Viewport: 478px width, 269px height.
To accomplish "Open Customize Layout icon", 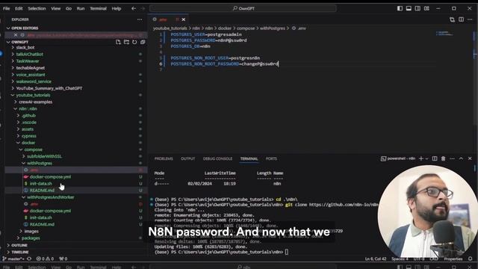I will 426,8.
